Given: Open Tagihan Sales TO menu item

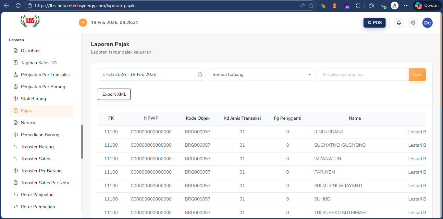Looking at the screenshot, I should 41,63.
